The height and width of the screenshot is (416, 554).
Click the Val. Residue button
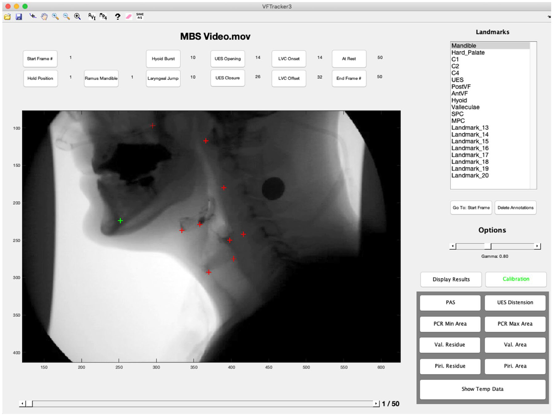(x=450, y=345)
